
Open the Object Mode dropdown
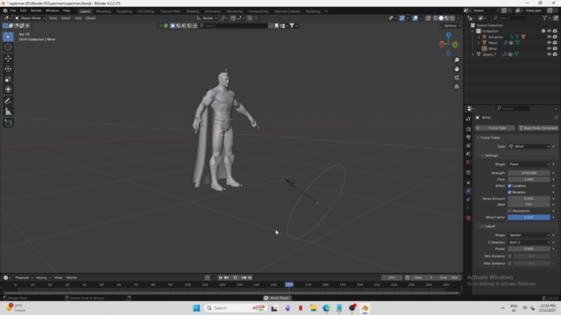[x=30, y=17]
